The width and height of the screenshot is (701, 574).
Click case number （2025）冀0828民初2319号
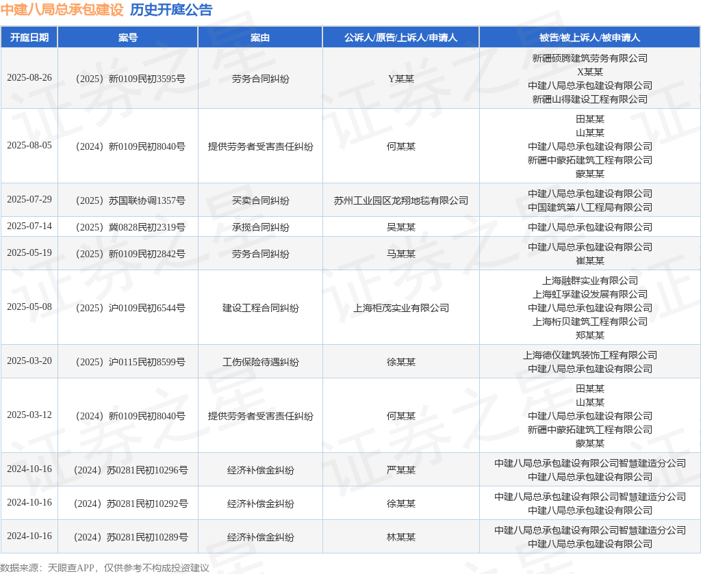pyautogui.click(x=128, y=227)
